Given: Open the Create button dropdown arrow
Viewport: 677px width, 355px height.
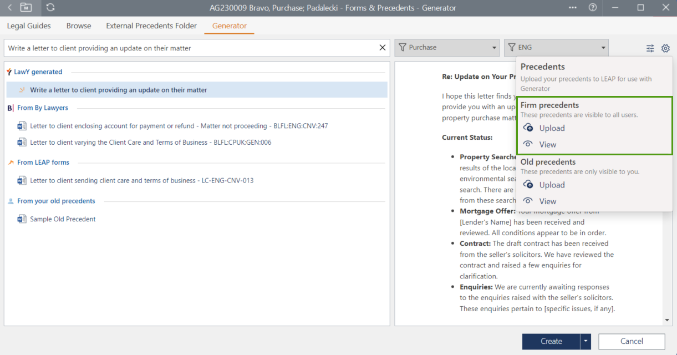Looking at the screenshot, I should coord(586,341).
